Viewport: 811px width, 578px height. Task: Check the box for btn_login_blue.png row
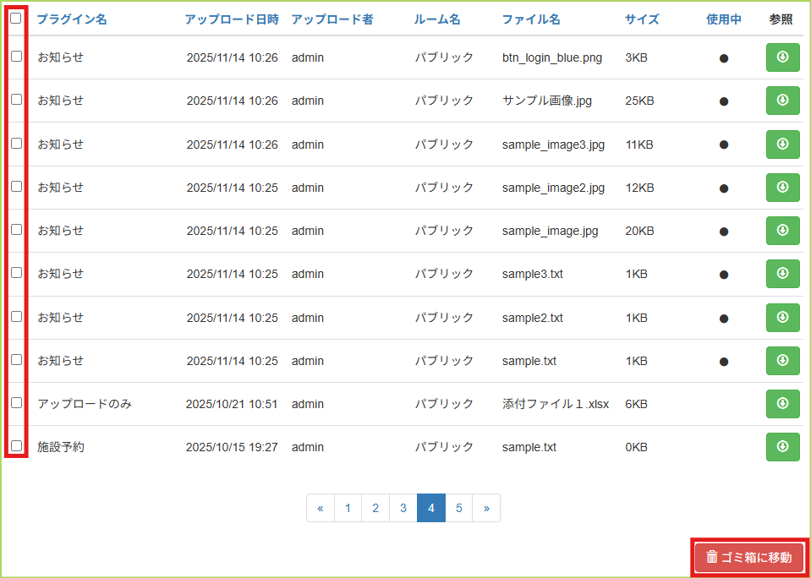(16, 57)
